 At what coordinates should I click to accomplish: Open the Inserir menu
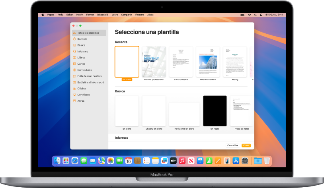[79, 15]
